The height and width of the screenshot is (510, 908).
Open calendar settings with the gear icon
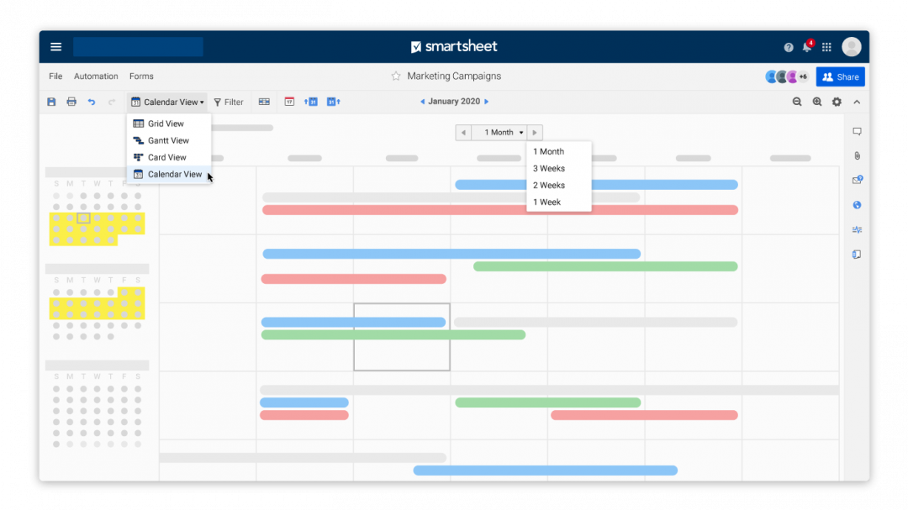836,101
